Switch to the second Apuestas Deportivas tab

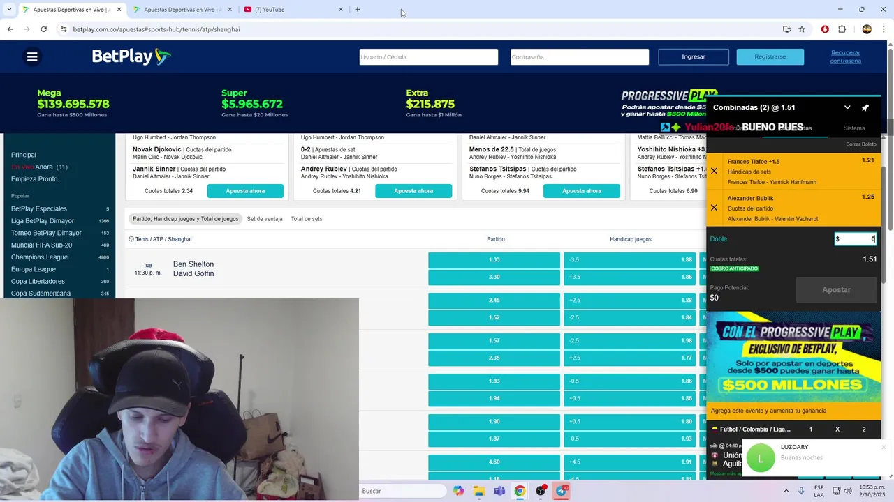[180, 10]
